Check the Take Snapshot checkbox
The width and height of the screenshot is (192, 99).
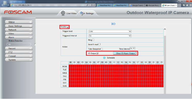pos(102,49)
